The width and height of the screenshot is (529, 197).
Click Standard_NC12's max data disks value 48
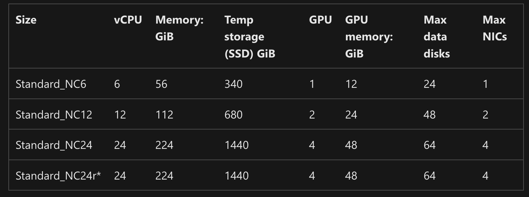pos(430,115)
